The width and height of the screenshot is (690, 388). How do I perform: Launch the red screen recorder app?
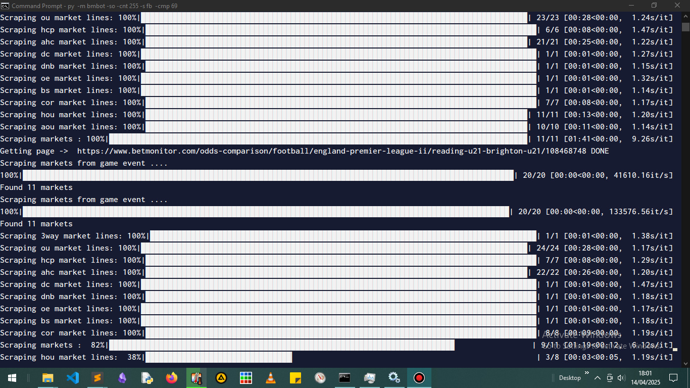point(419,377)
